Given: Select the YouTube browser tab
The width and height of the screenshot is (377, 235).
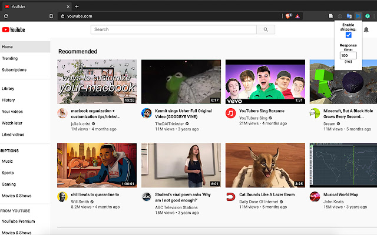Looking at the screenshot, I should (x=37, y=6).
